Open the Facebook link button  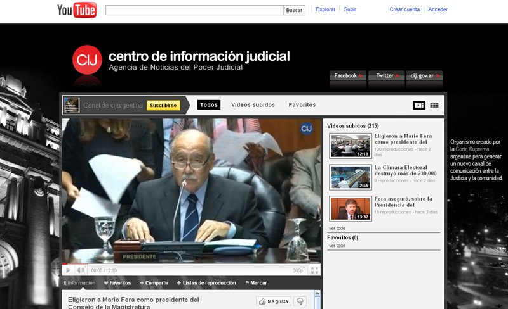pyautogui.click(x=348, y=75)
